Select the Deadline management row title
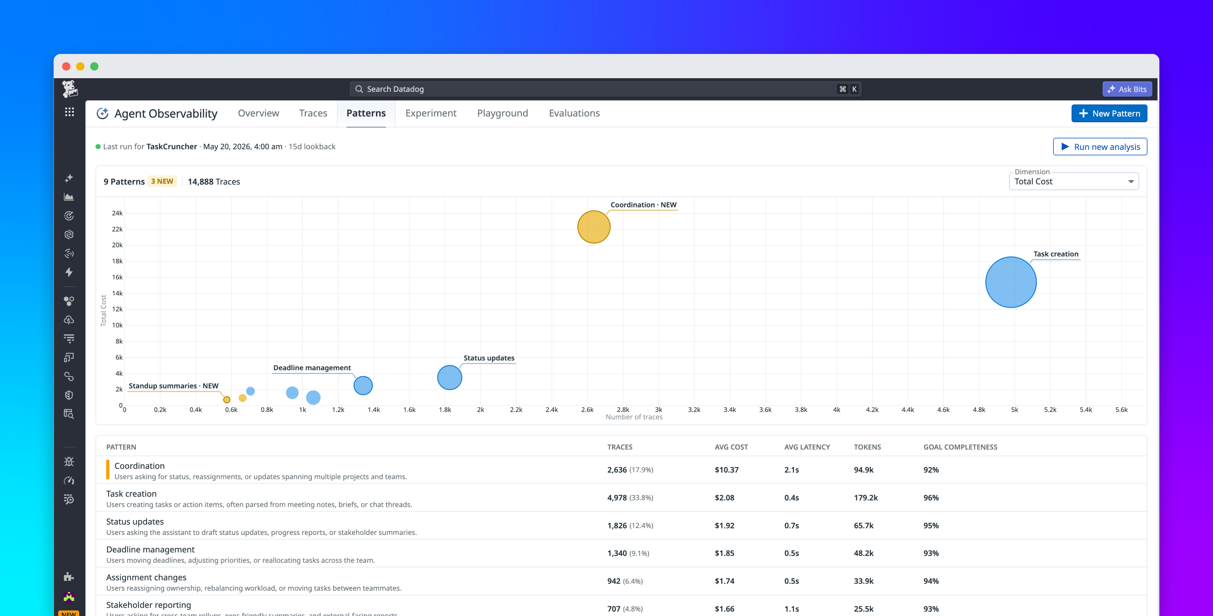 pyautogui.click(x=150, y=549)
